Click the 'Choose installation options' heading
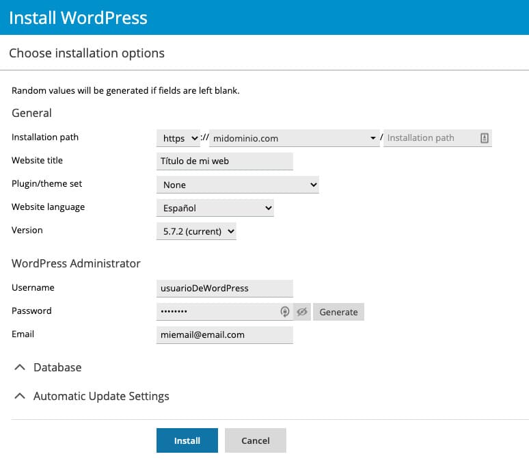Viewport: 529px width, 476px height. [87, 53]
